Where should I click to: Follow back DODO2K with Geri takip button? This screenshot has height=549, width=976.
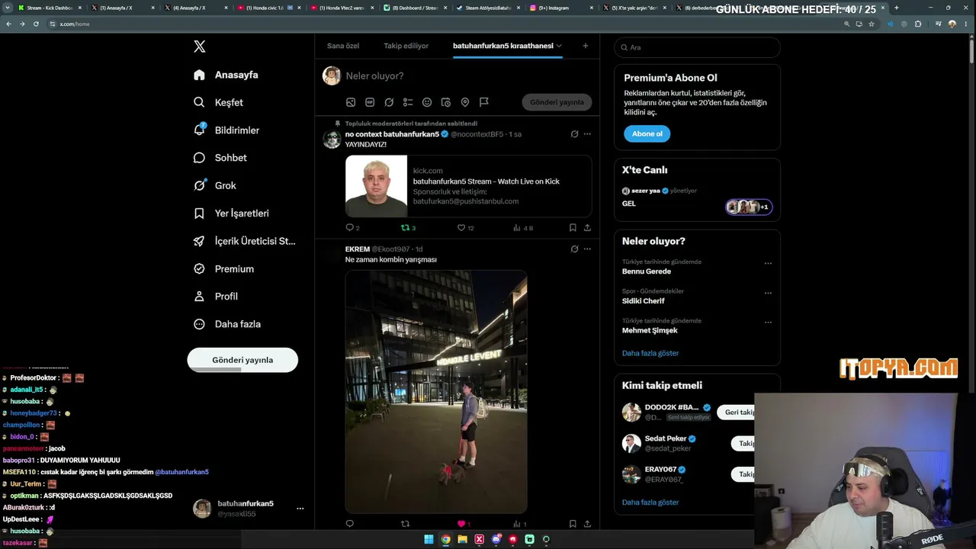[x=737, y=413]
